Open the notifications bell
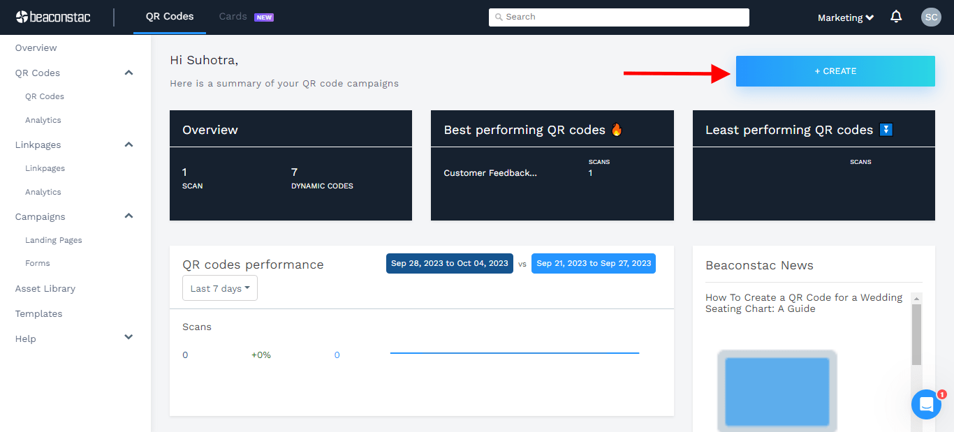This screenshot has height=432, width=954. [x=896, y=17]
